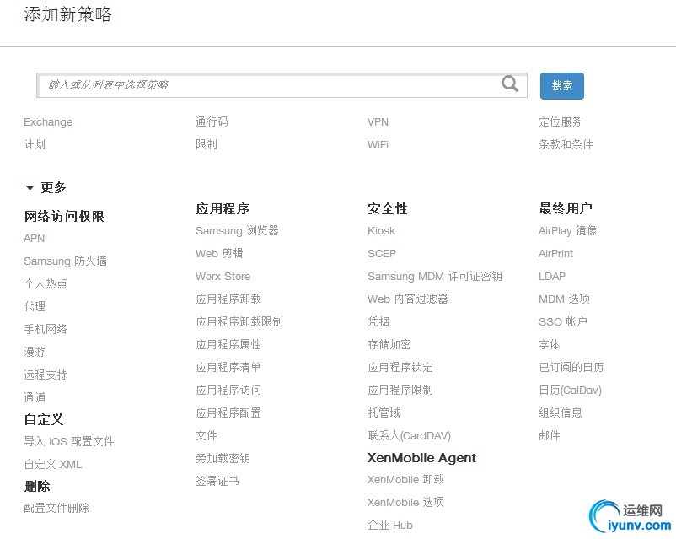Open the 配置文件删除 policy
The height and width of the screenshot is (539, 676).
[x=56, y=508]
